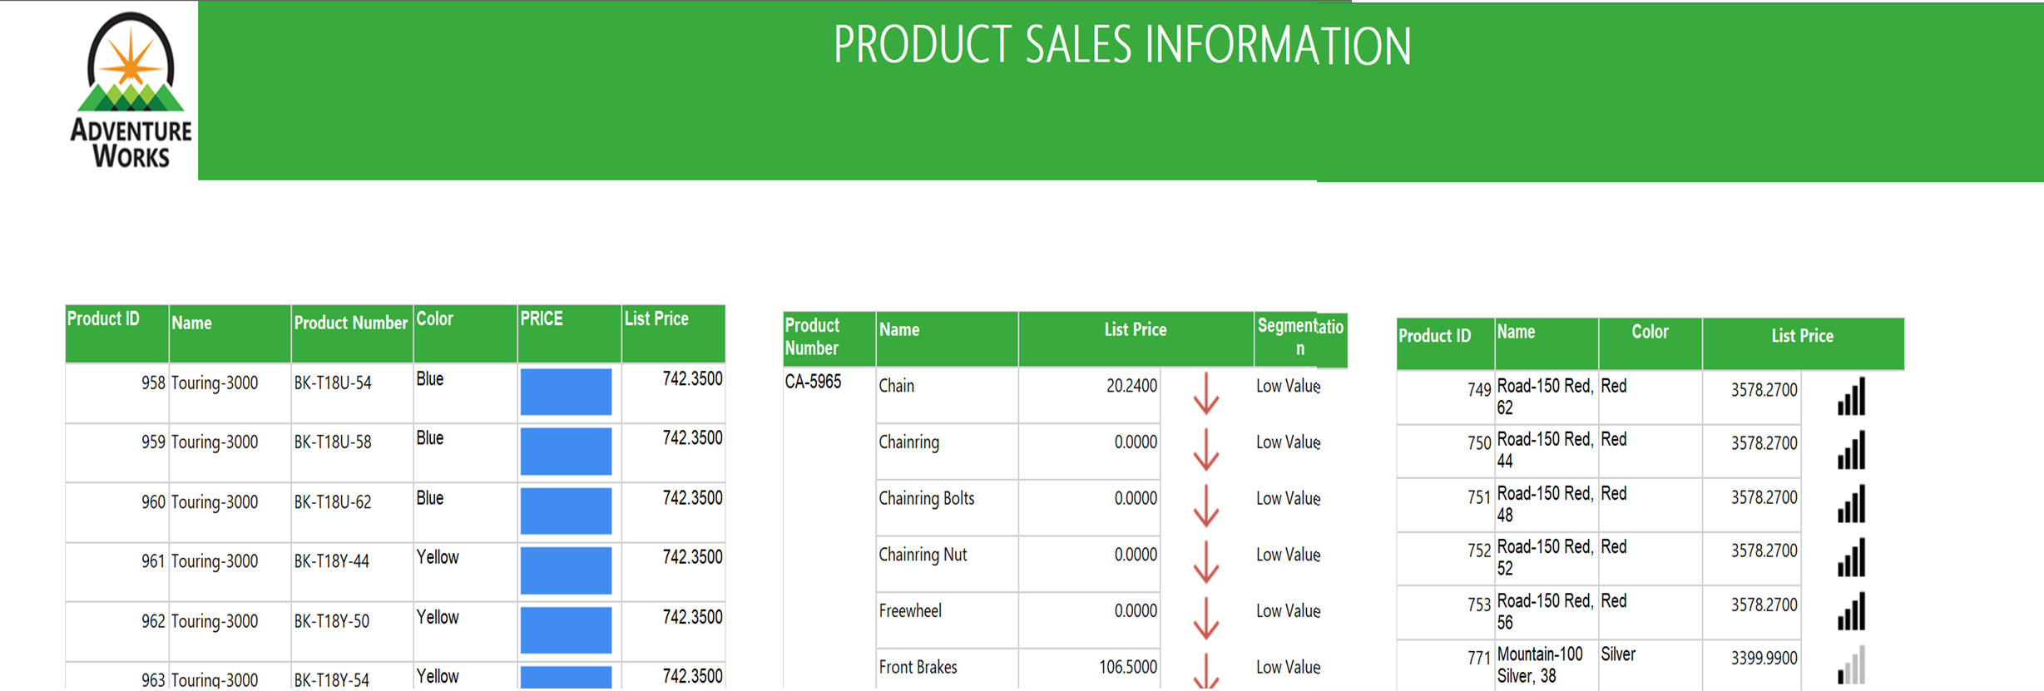Select the CA-5965 product number cell
2044x691 pixels.
[x=813, y=383]
